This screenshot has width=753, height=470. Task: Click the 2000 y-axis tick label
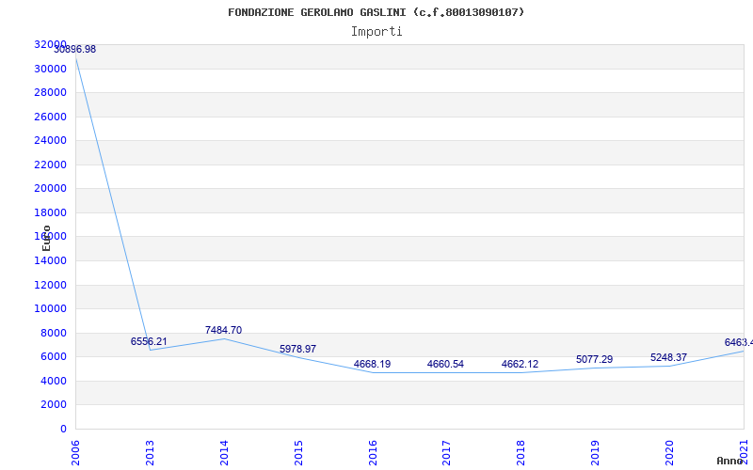(54, 405)
